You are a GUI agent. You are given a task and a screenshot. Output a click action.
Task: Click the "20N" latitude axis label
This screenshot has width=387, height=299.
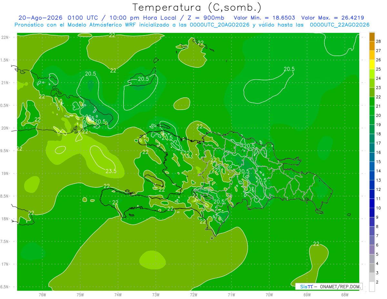(5, 128)
